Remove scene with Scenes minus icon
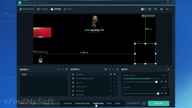Screen dimensions: 192x108 click(63, 69)
